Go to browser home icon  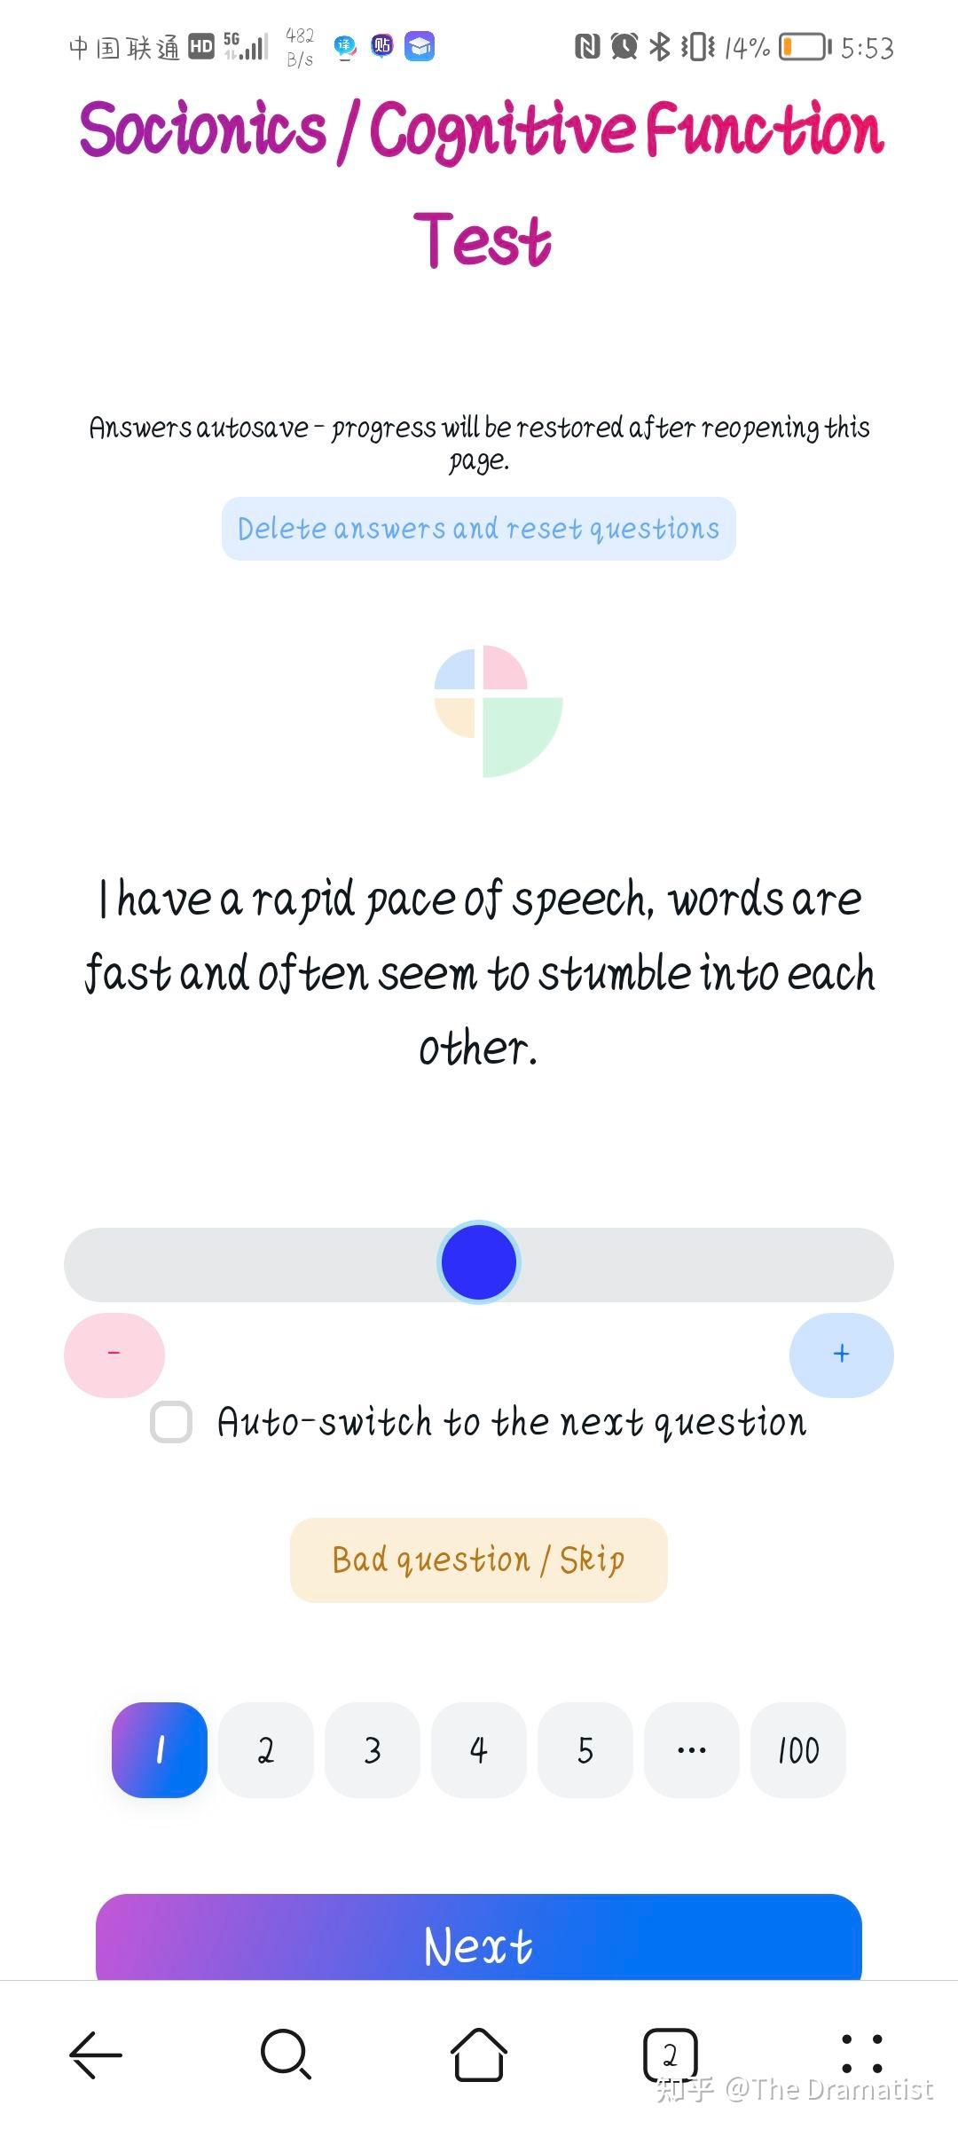tap(479, 2054)
